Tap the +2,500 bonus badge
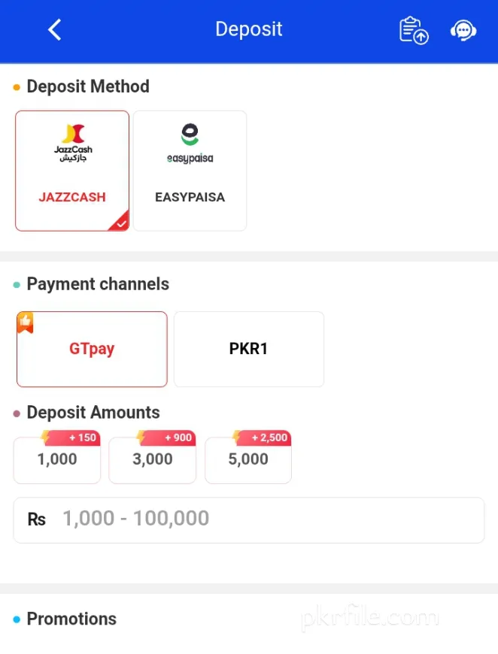 tap(269, 438)
